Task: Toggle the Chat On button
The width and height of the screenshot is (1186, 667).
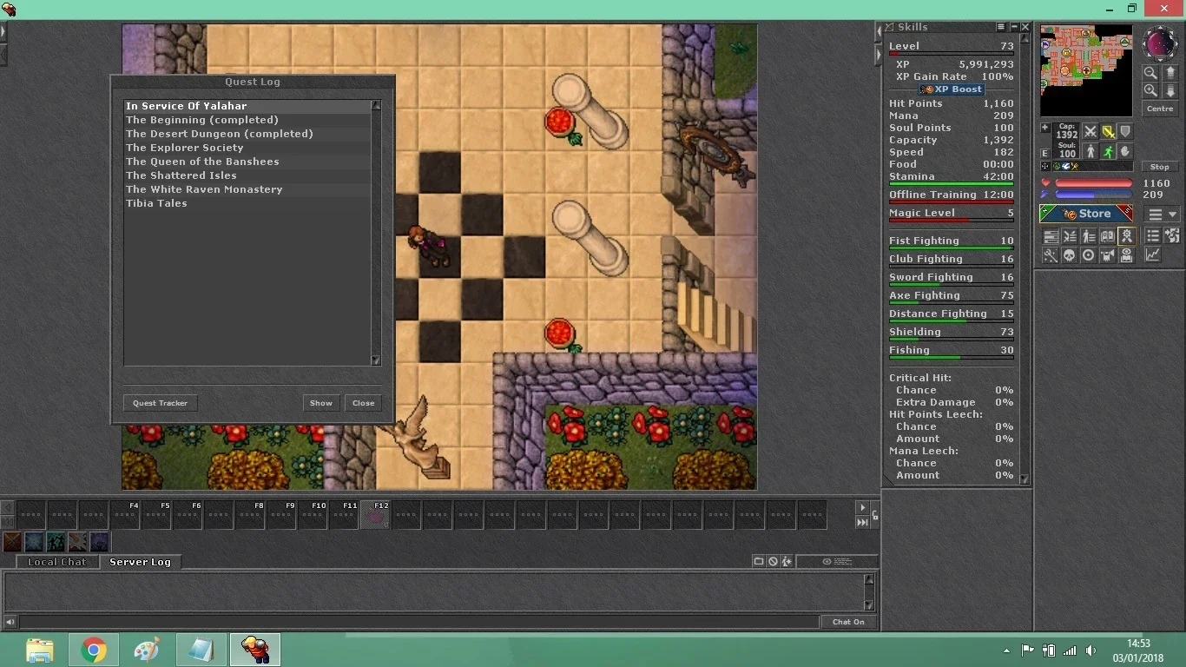Action: coord(848,622)
